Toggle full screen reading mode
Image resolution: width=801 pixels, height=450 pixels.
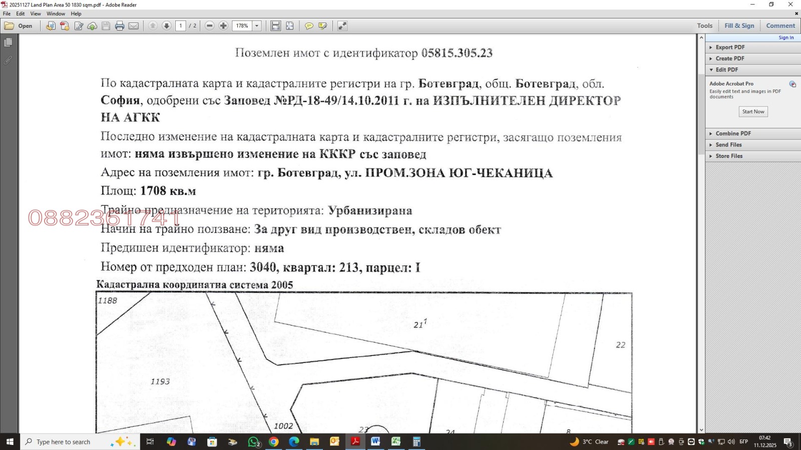coord(342,25)
